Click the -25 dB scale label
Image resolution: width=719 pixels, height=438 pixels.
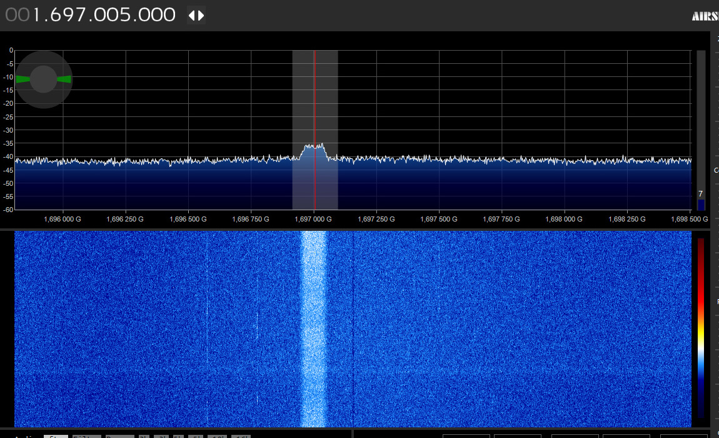8,117
